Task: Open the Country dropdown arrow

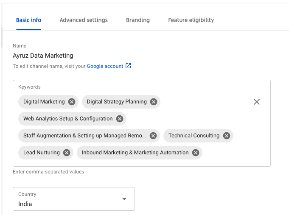Action: point(124,199)
